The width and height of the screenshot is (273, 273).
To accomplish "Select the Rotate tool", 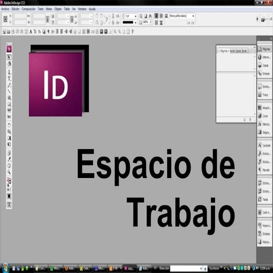I will click(x=9, y=125).
